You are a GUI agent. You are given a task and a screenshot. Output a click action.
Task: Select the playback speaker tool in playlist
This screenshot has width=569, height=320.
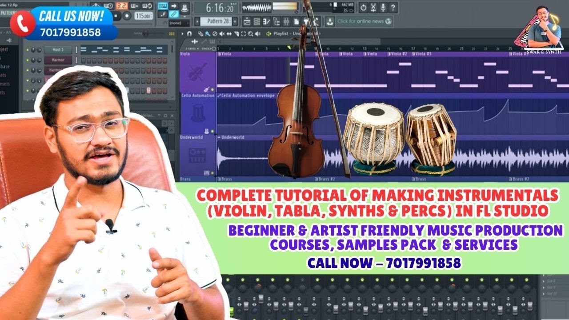pyautogui.click(x=257, y=34)
